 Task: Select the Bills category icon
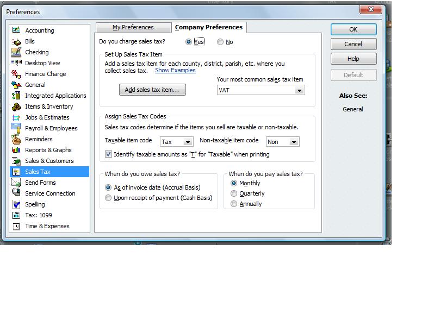[x=16, y=41]
